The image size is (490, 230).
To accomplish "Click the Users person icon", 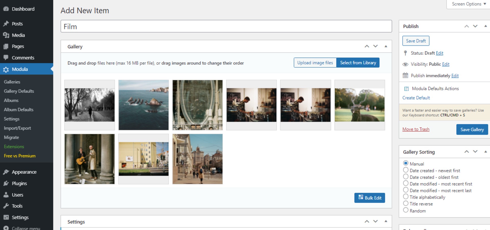I will point(6,195).
